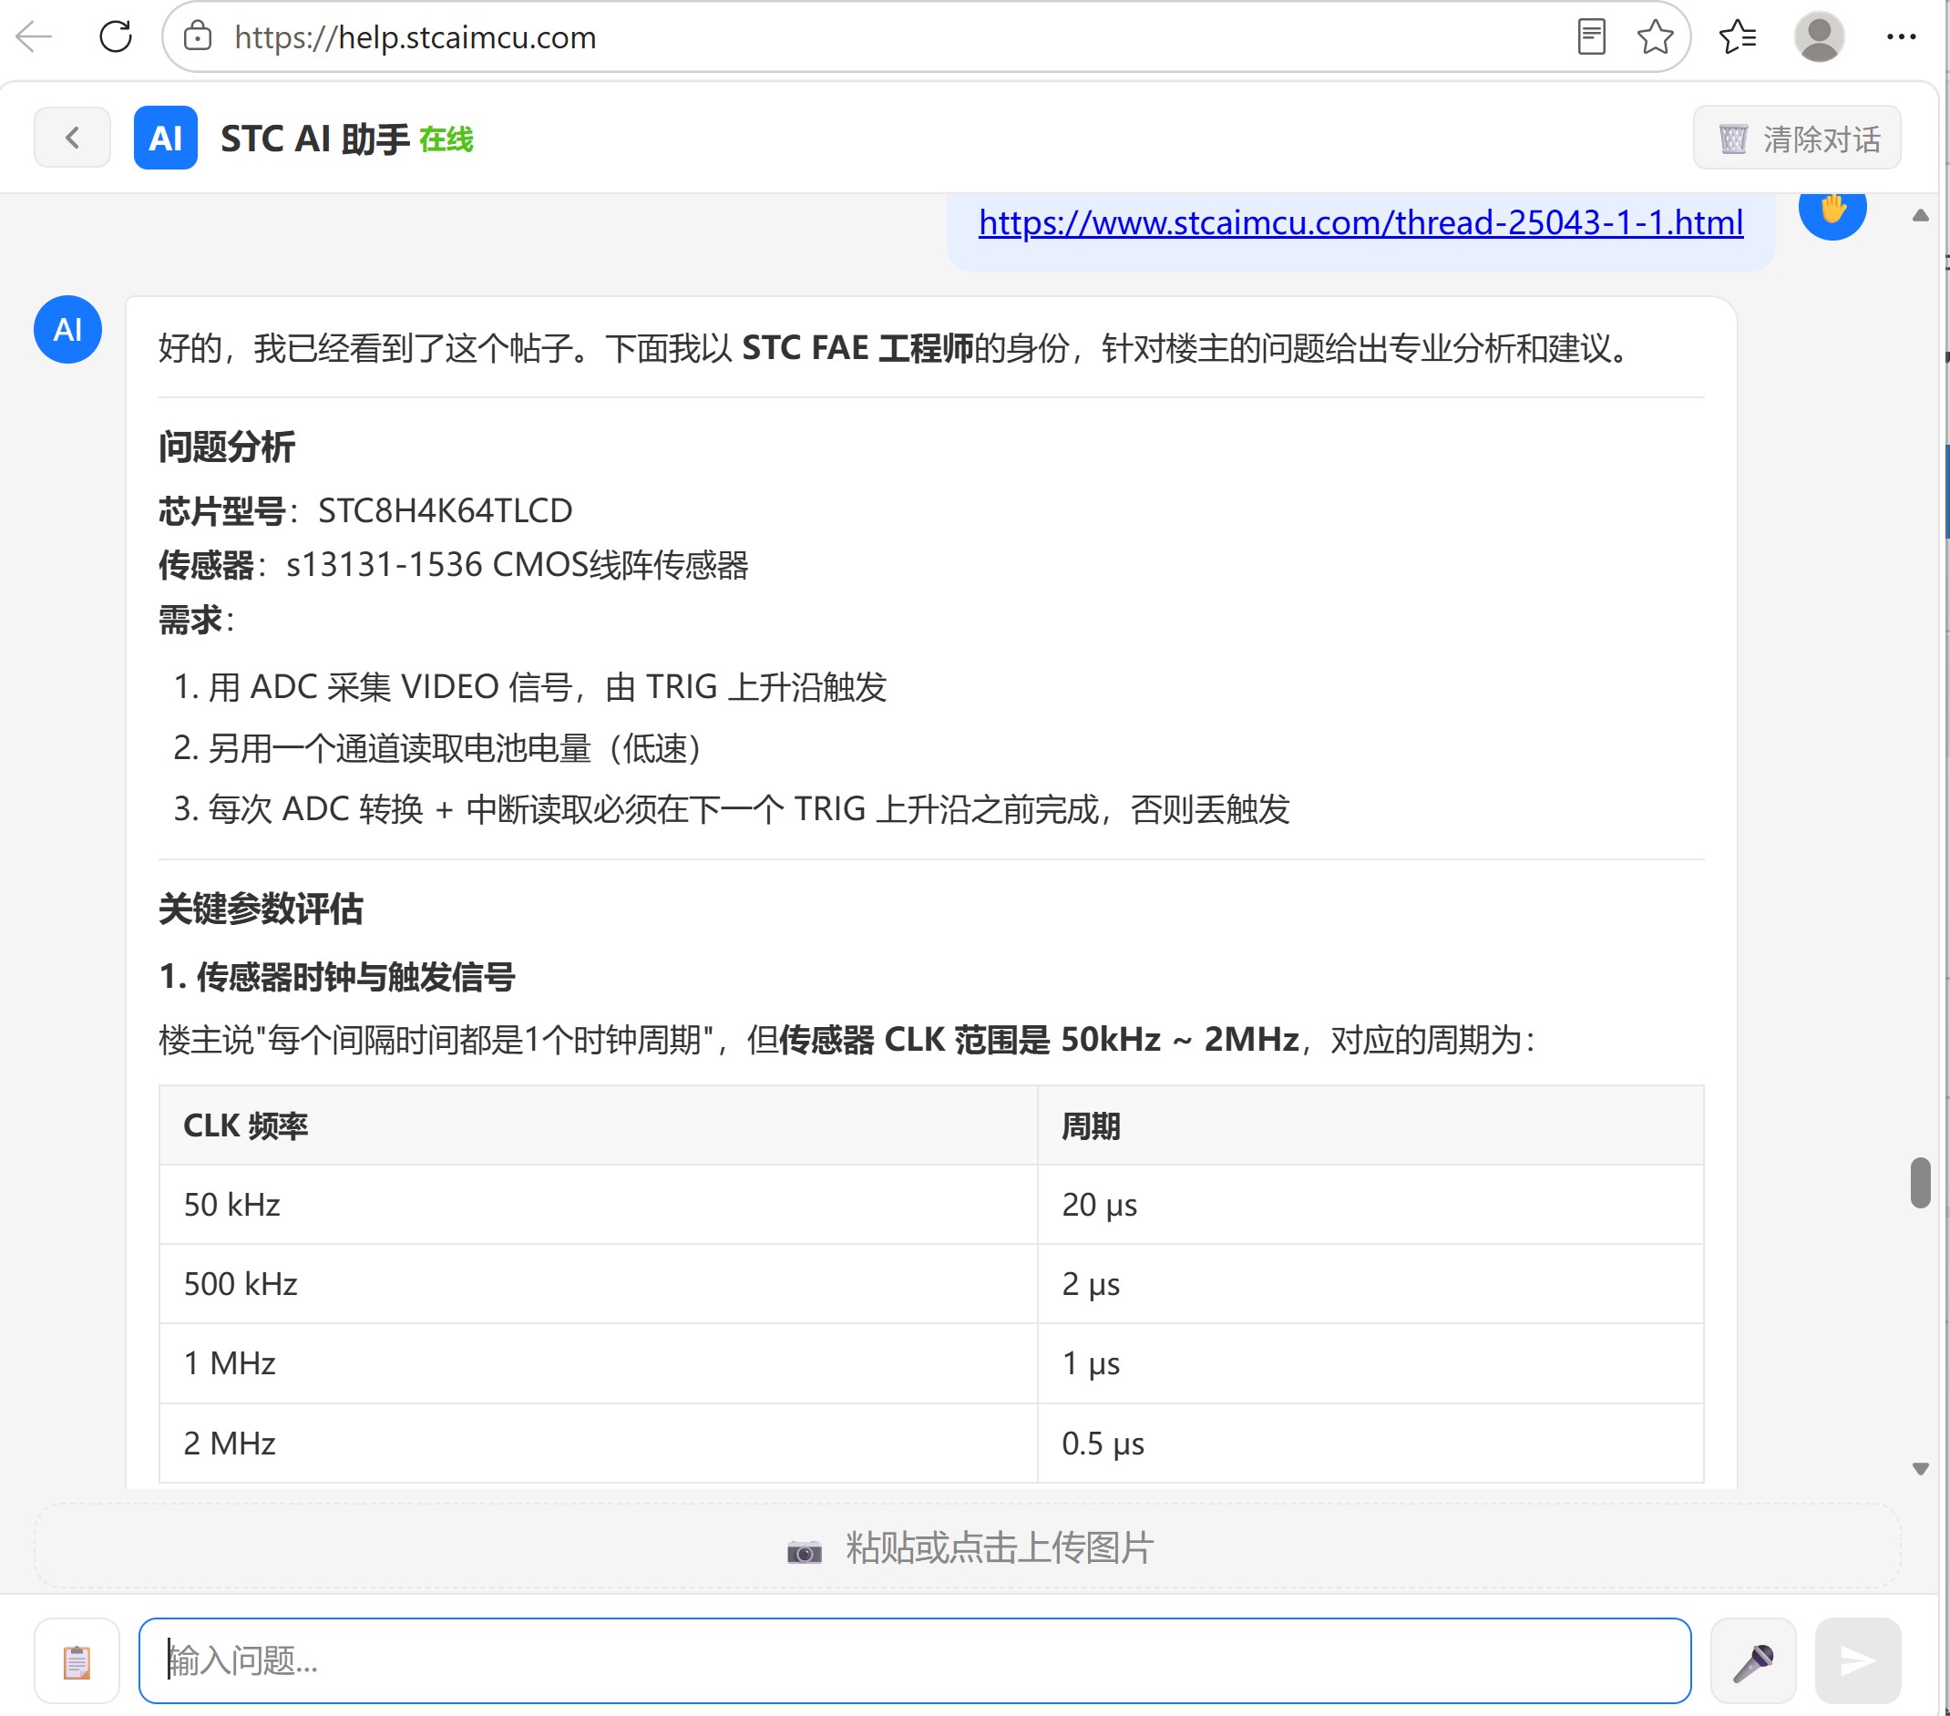This screenshot has width=1950, height=1716.
Task: Bookmark page with star icon
Action: point(1655,37)
